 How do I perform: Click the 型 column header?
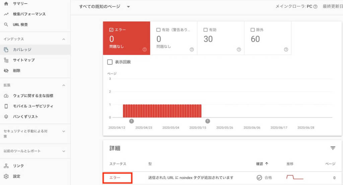150,164
